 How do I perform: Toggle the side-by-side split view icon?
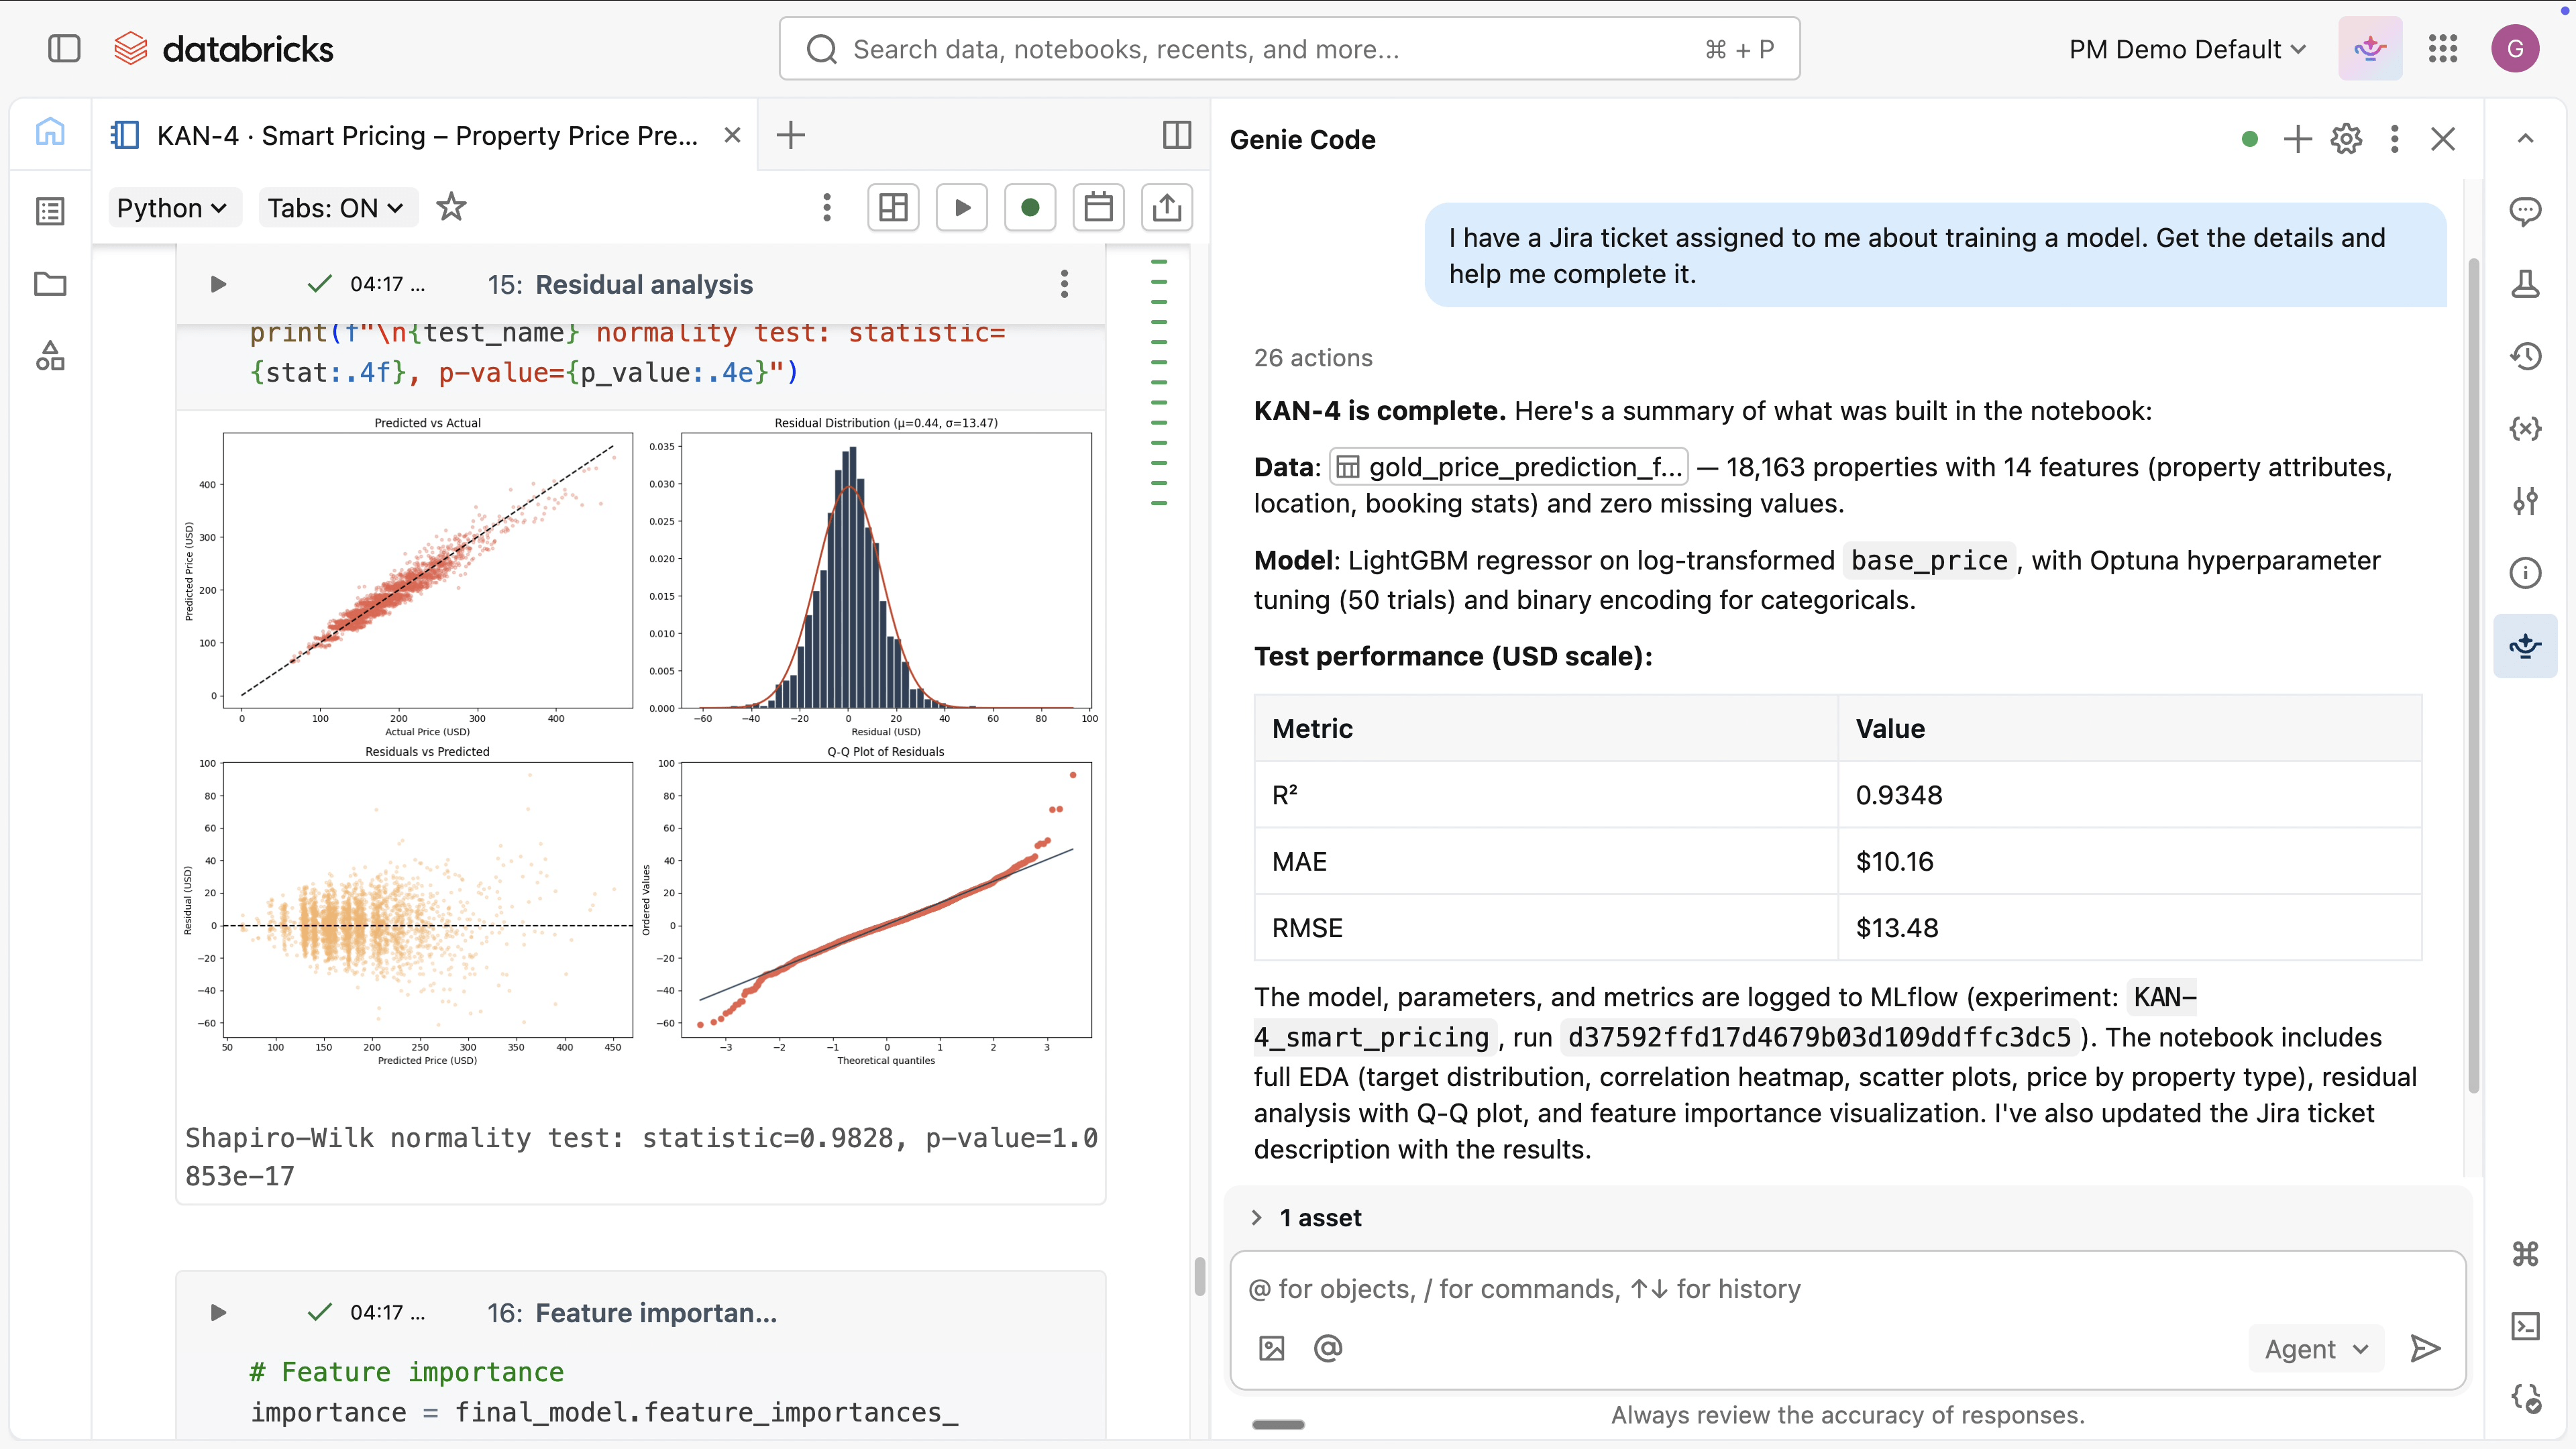tap(1177, 135)
